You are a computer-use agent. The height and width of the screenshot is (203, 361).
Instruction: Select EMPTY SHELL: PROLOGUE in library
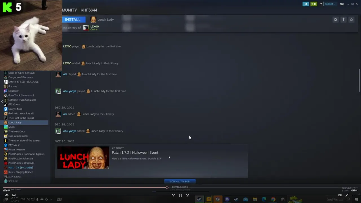23,82
